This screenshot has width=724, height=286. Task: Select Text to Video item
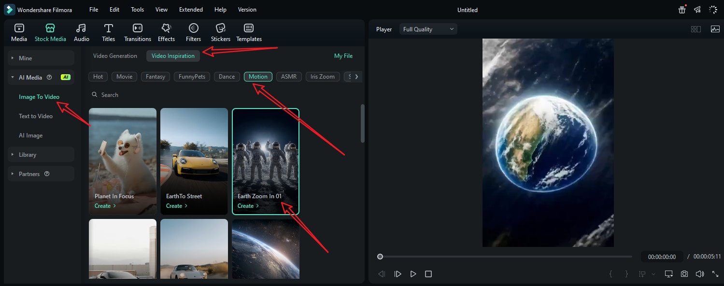point(36,116)
